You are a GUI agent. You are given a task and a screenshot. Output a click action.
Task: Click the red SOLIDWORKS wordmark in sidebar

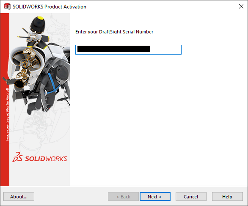tap(46, 159)
